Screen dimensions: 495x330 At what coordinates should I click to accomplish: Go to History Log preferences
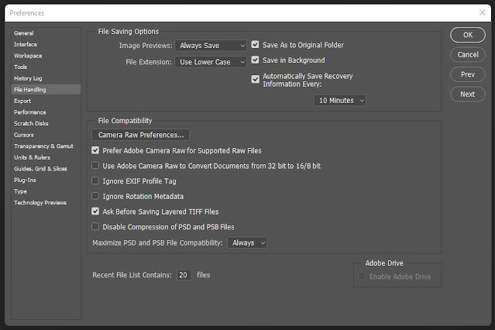[28, 78]
